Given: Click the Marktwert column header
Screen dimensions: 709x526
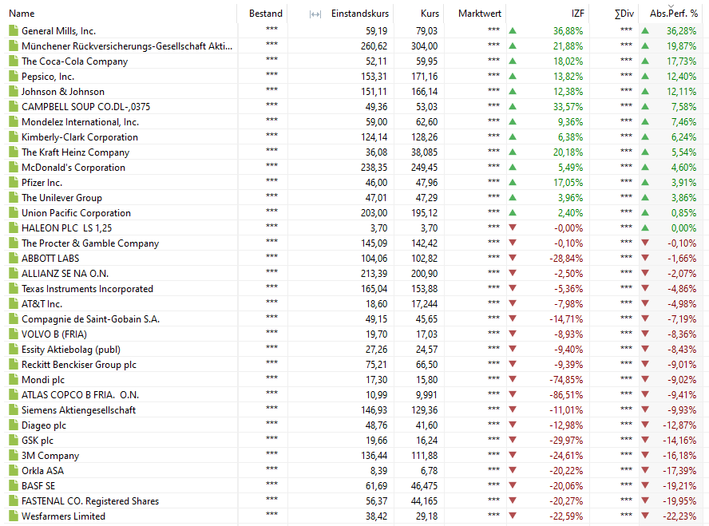Looking at the screenshot, I should [479, 14].
